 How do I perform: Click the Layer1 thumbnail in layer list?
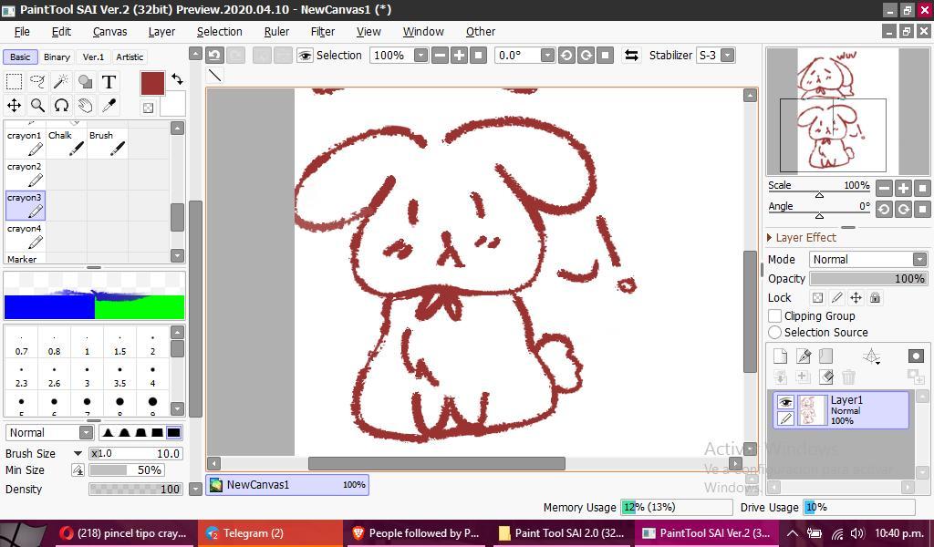point(811,410)
